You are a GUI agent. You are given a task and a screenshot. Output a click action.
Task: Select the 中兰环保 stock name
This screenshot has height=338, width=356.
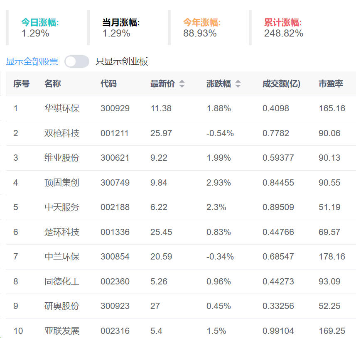click(x=62, y=257)
